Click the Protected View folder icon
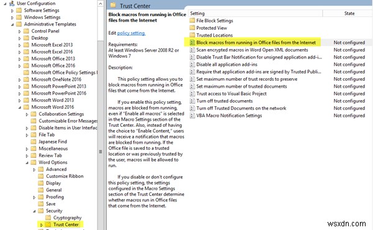Screen dimensions: 373x230 192,28
